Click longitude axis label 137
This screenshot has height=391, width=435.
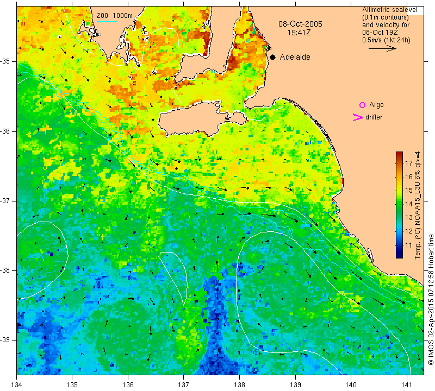(184, 384)
